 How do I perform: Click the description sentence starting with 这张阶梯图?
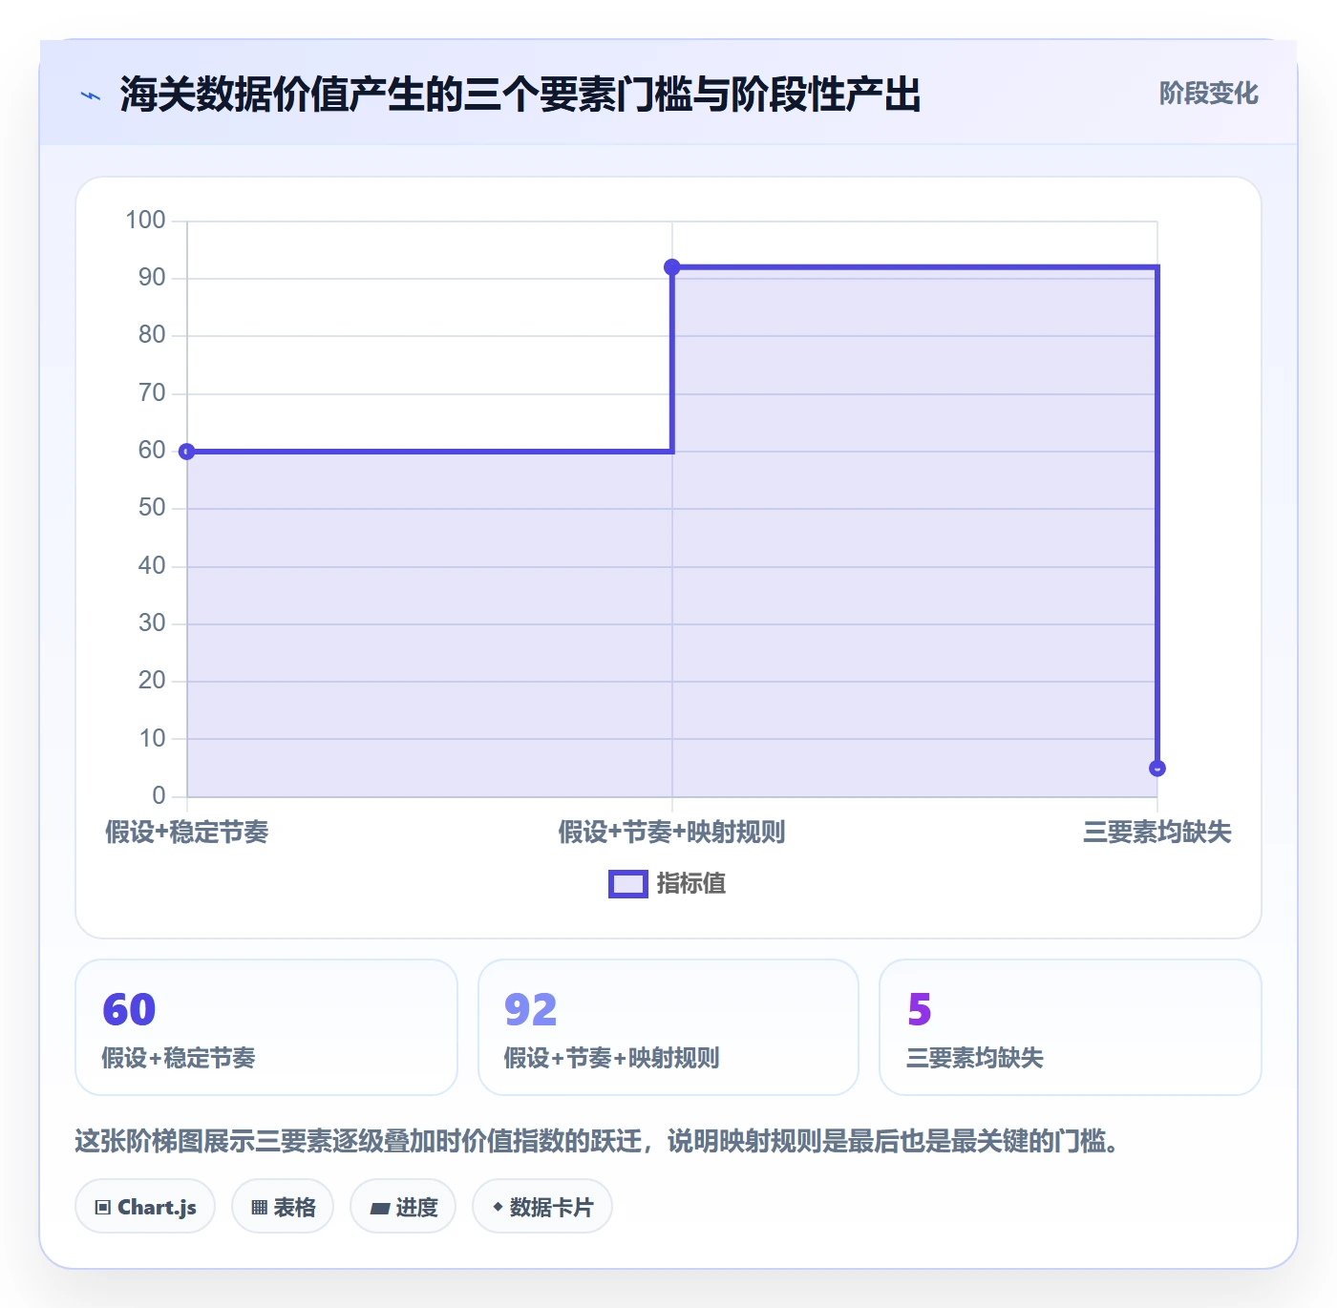click(x=598, y=1141)
